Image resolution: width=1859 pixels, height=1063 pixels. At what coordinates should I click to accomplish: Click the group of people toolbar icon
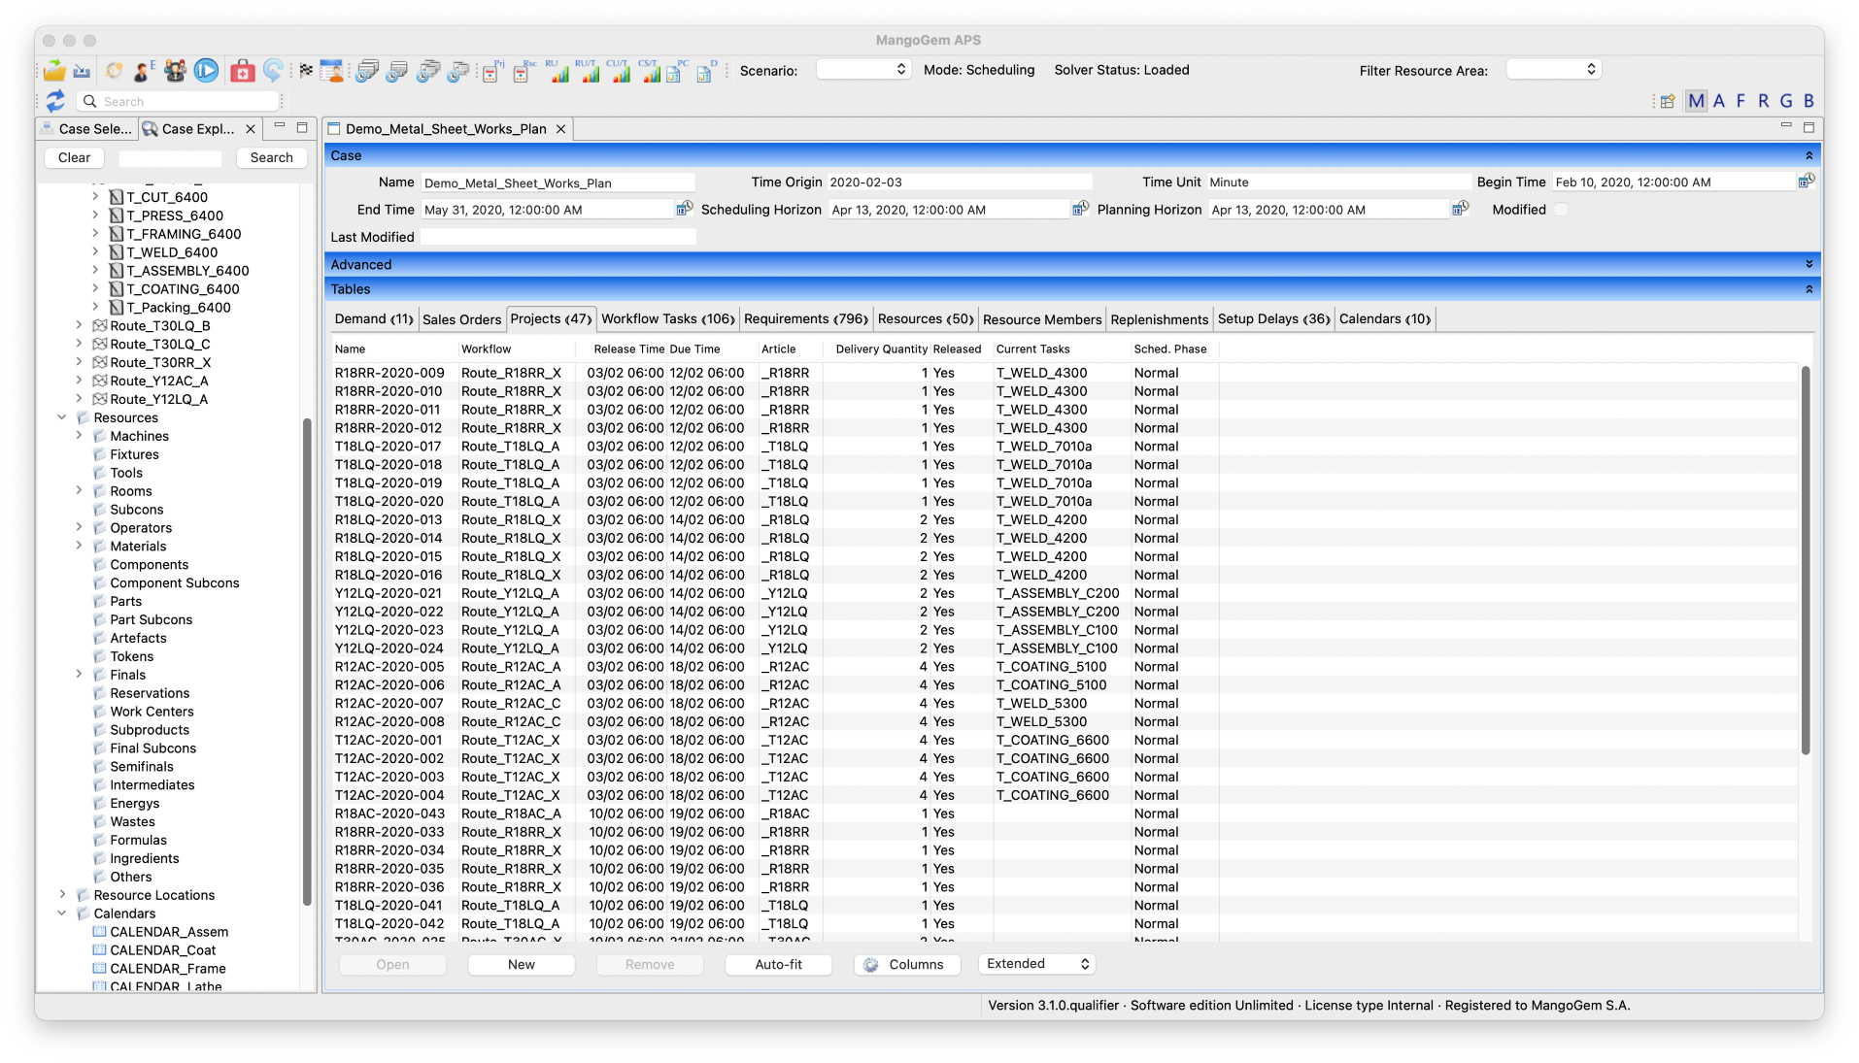tap(175, 70)
